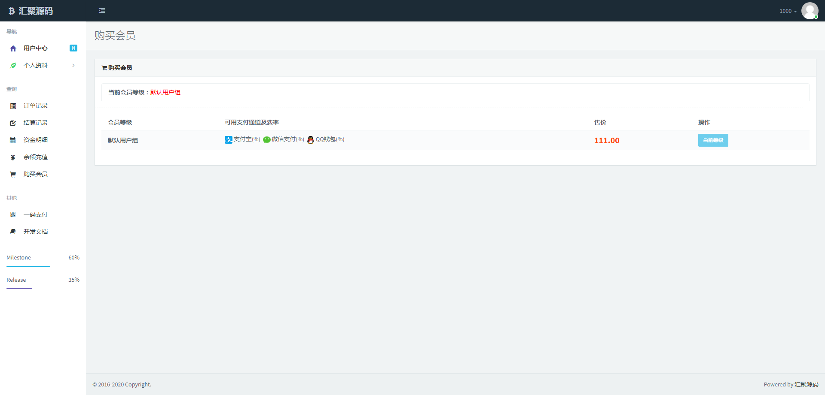The height and width of the screenshot is (395, 825).
Task: Click the WeChat Pay green icon
Action: pos(267,140)
